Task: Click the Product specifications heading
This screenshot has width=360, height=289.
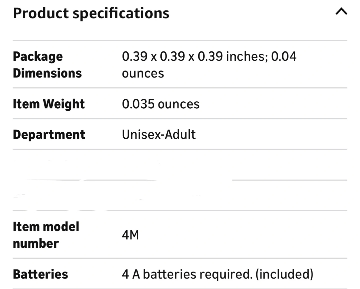Action: [91, 13]
